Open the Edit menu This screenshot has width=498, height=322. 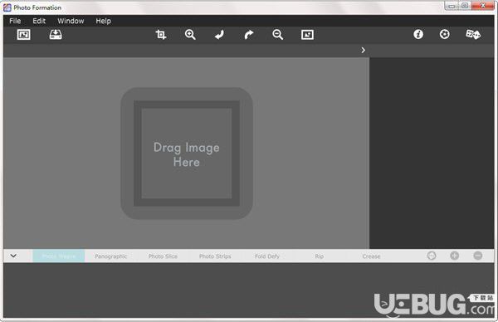(x=39, y=21)
